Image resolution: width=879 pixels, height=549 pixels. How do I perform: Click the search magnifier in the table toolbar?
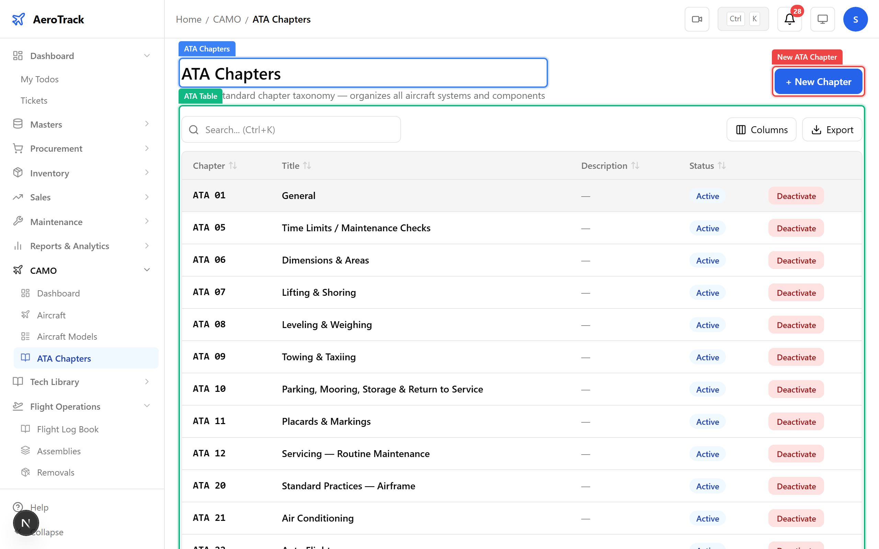(x=194, y=129)
